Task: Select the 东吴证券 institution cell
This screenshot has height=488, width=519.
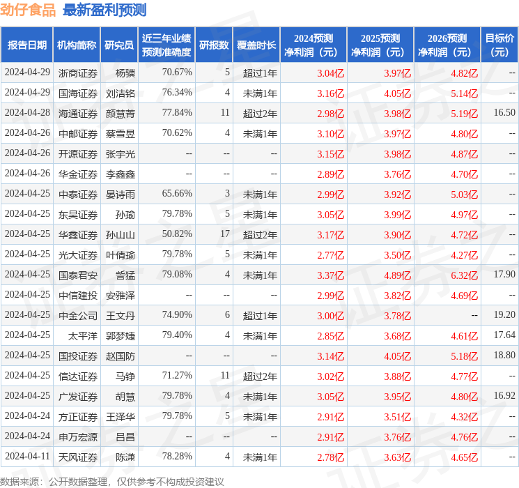Action: tap(78, 214)
